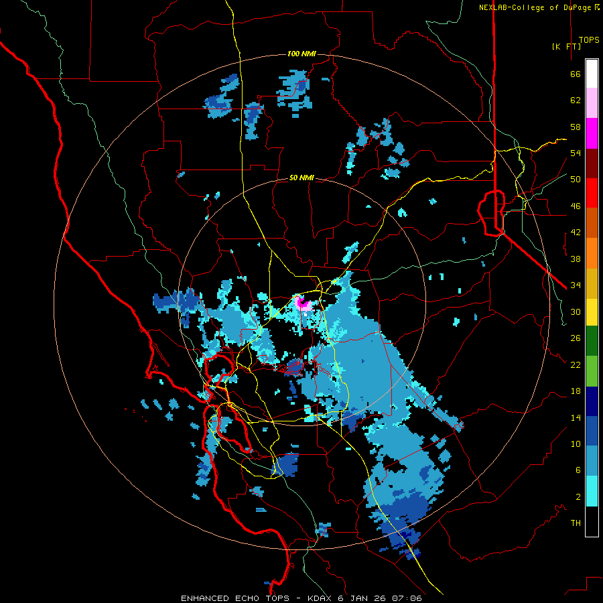Image resolution: width=603 pixels, height=603 pixels.
Task: Click the legend value '66'
Action: (x=576, y=74)
